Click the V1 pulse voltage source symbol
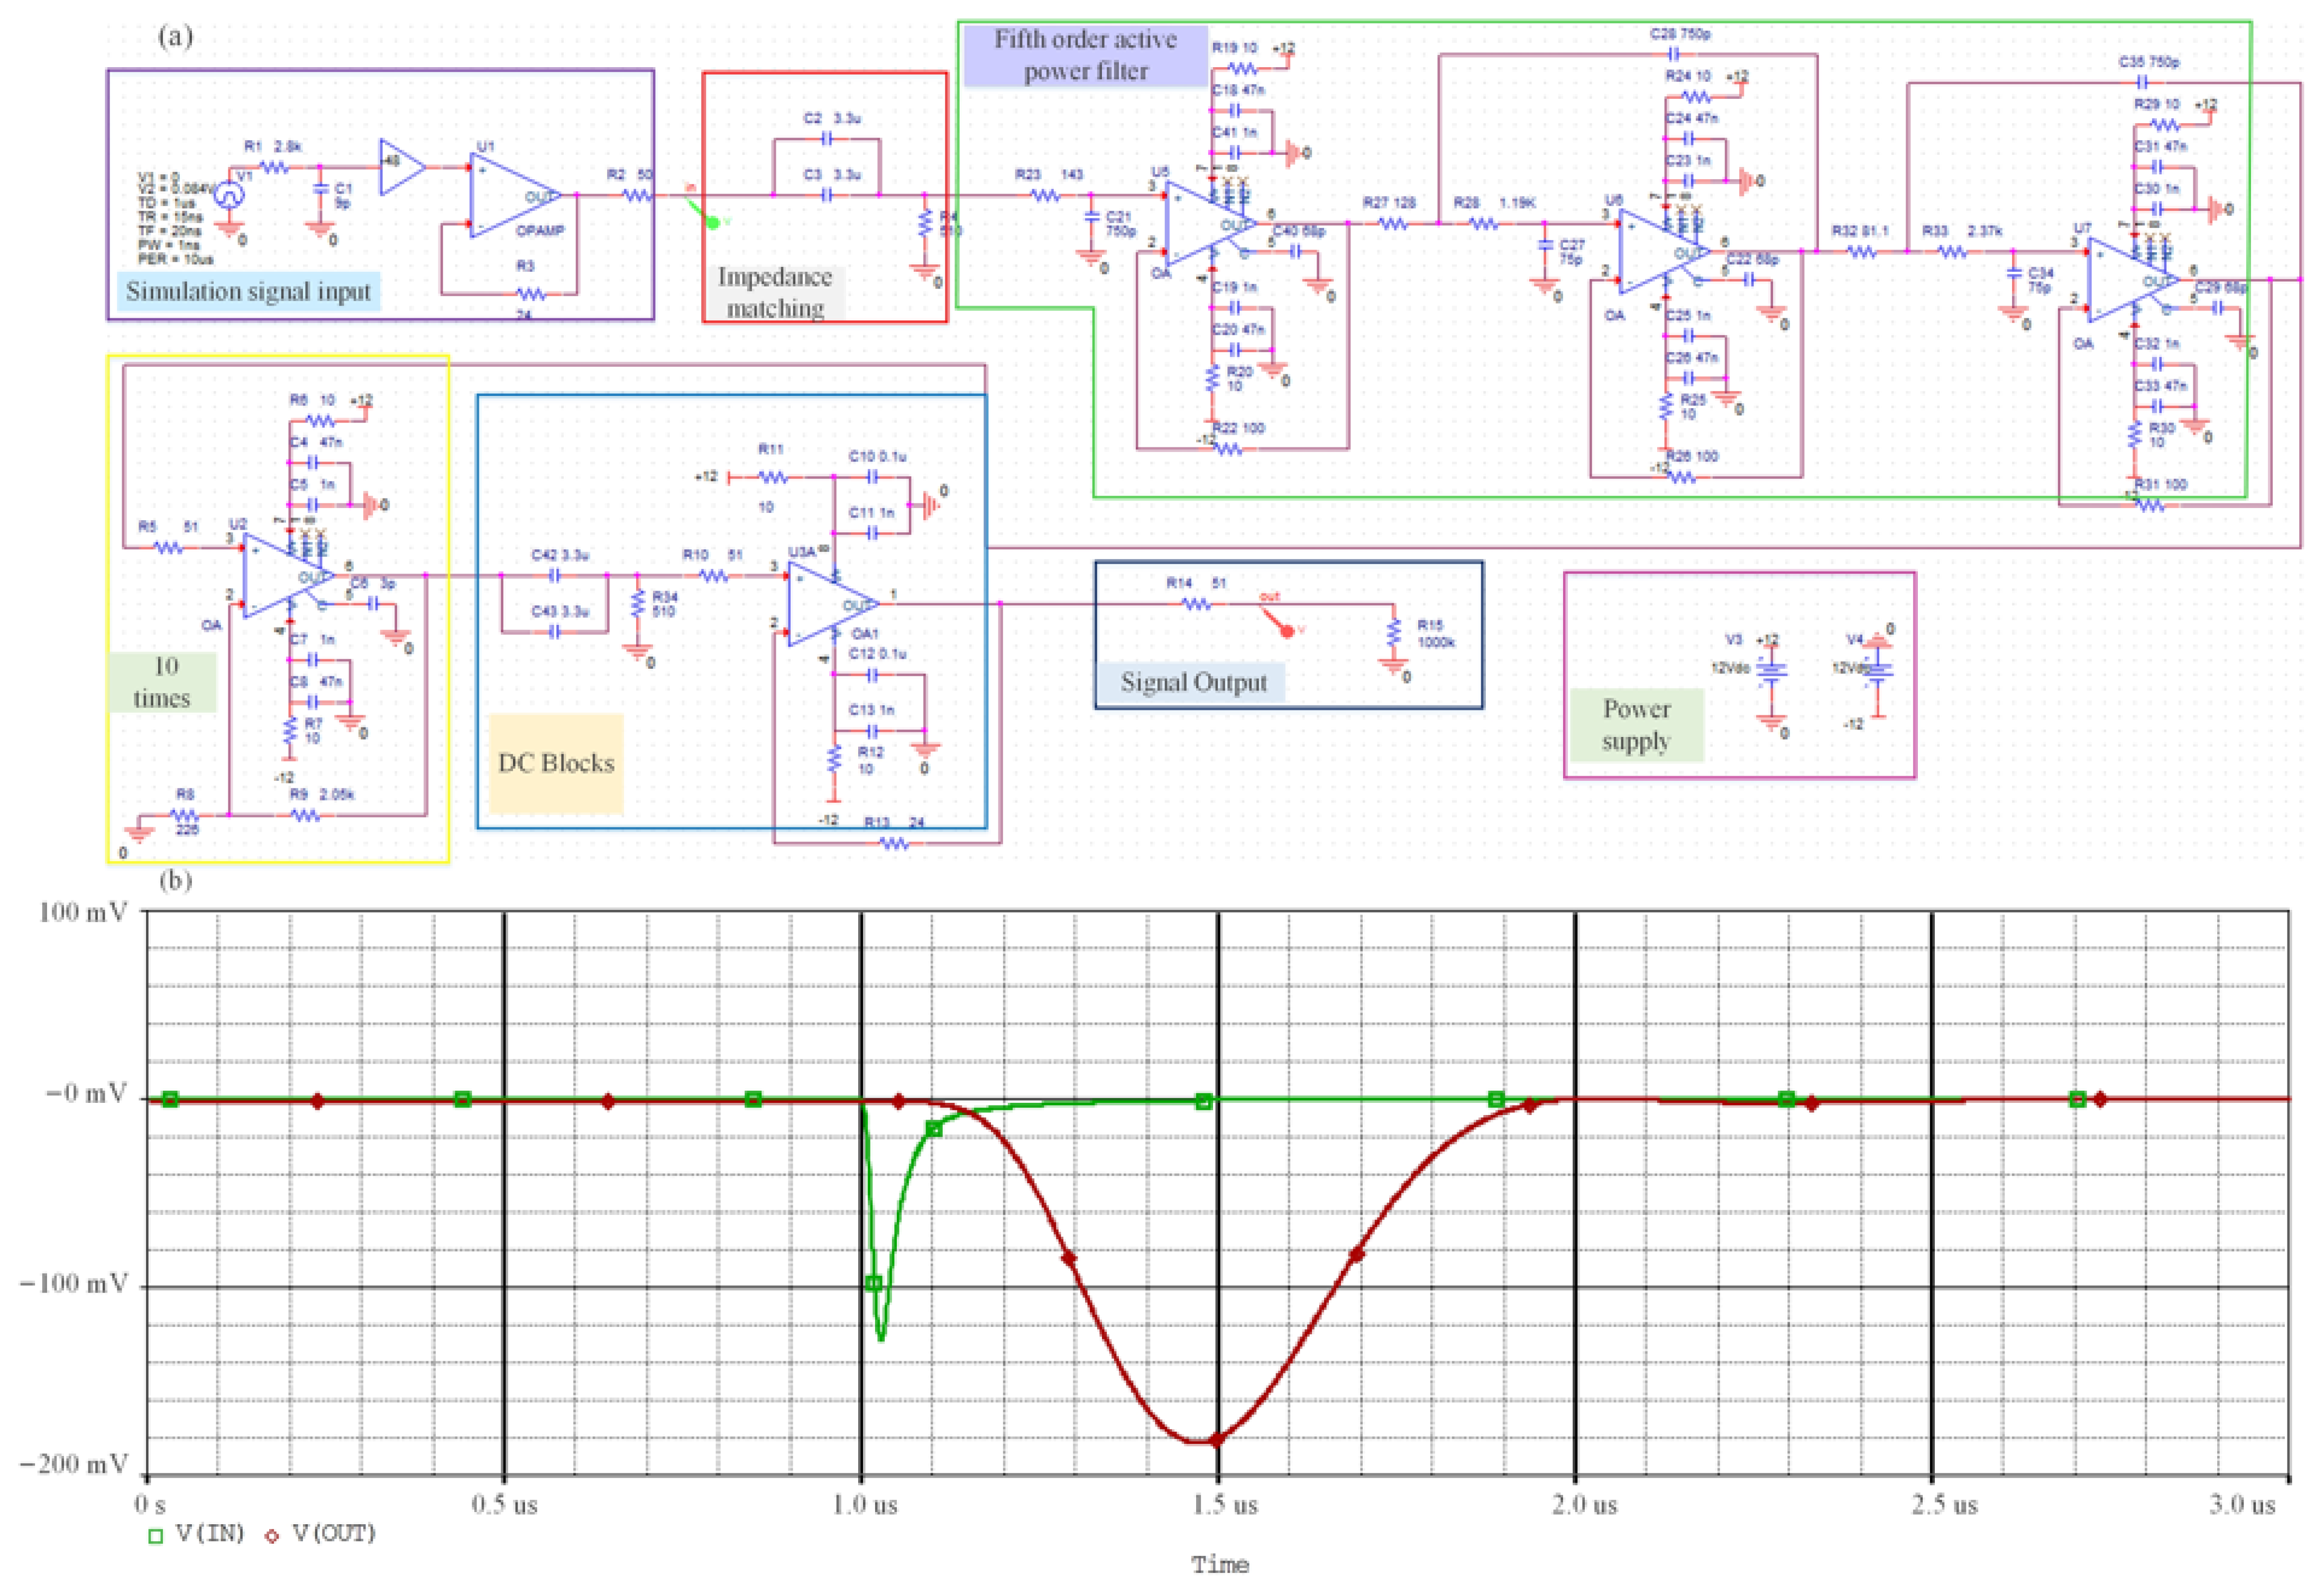The width and height of the screenshot is (2324, 1585). [x=230, y=196]
